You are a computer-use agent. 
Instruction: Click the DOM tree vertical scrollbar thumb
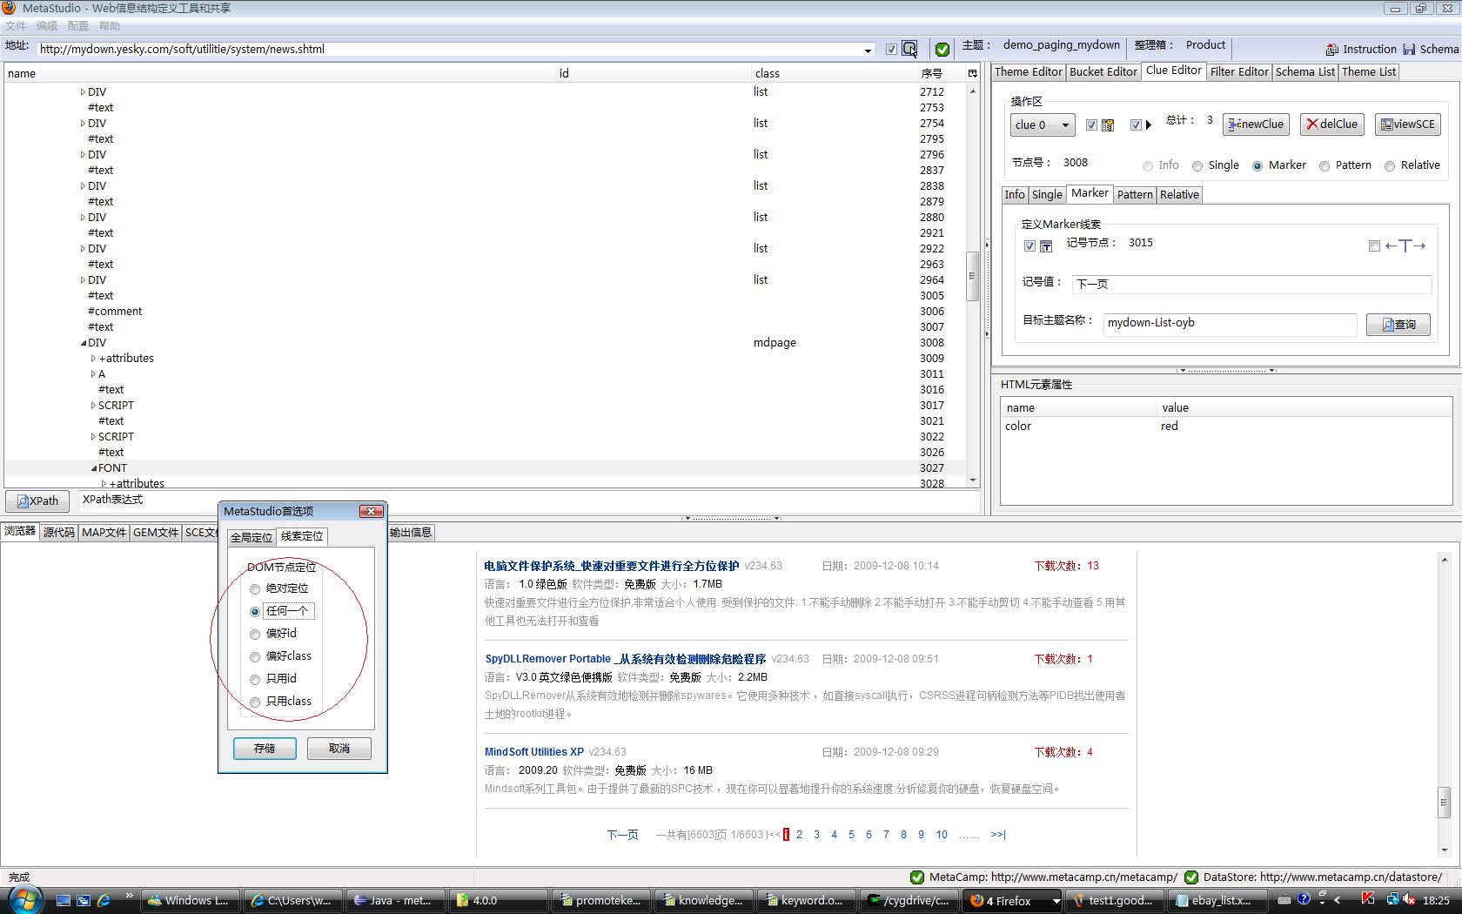pos(972,275)
